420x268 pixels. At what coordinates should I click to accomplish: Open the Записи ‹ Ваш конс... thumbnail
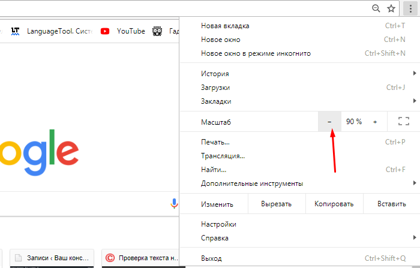(x=52, y=258)
